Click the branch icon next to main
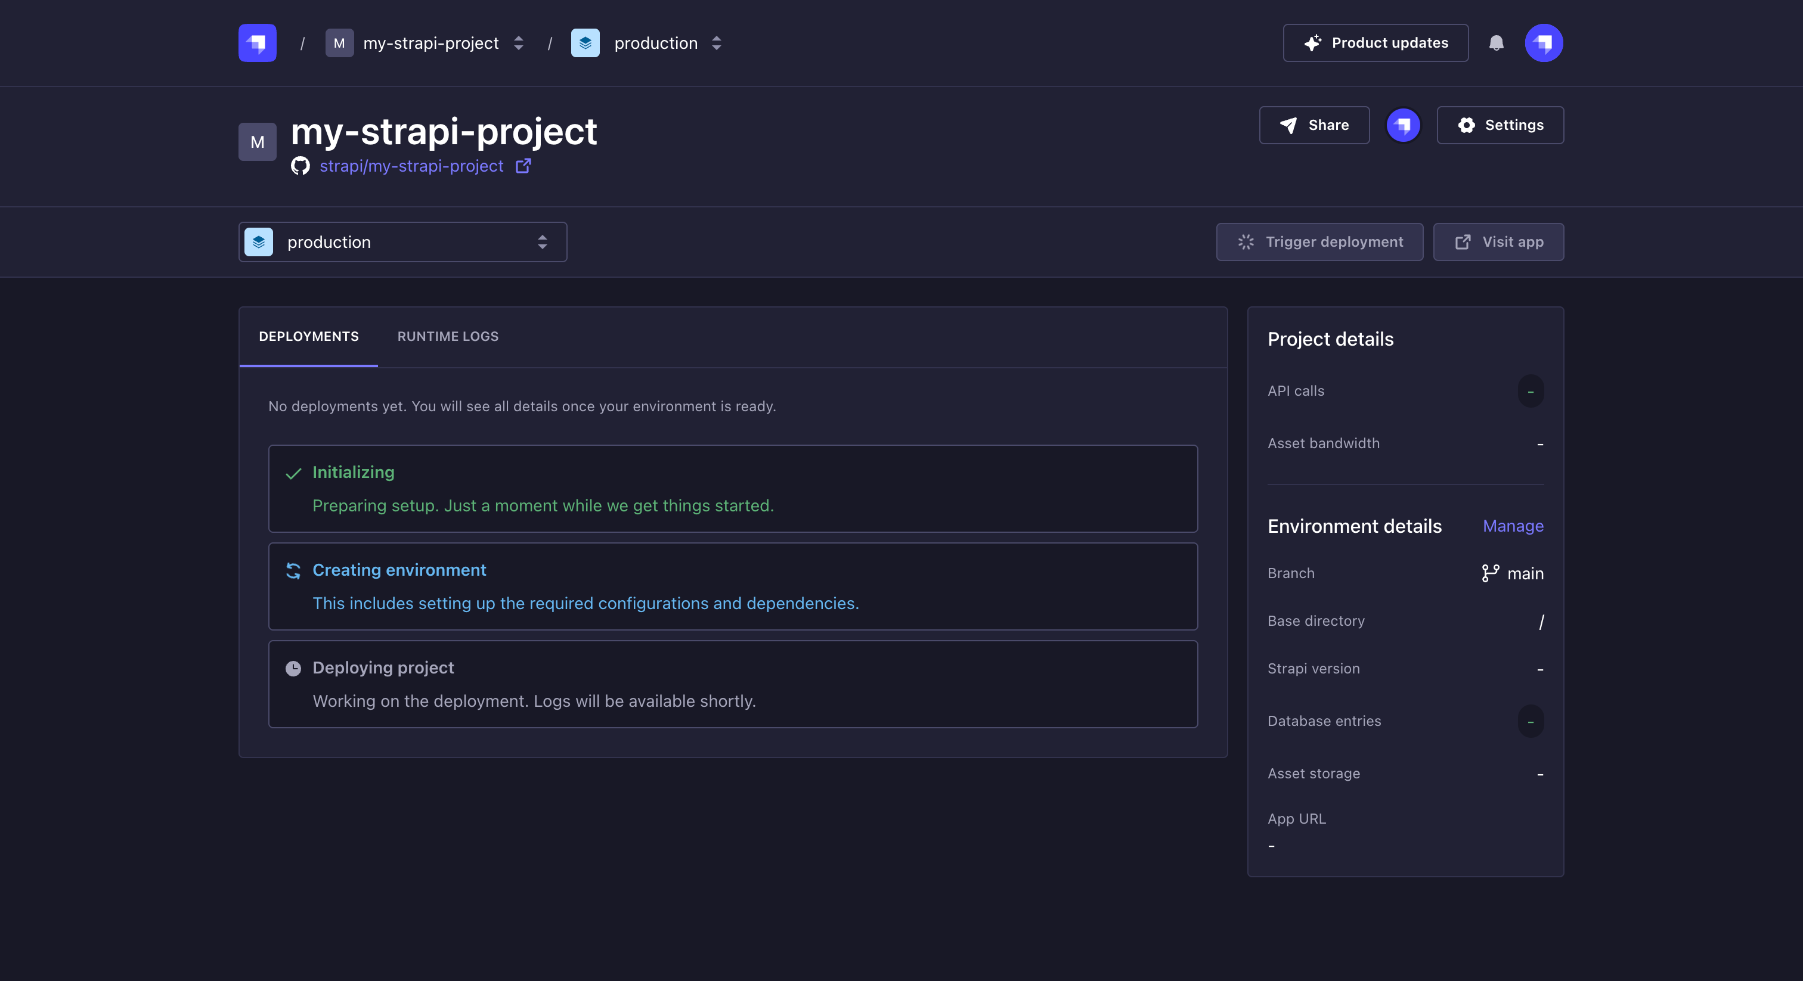 [x=1490, y=573]
